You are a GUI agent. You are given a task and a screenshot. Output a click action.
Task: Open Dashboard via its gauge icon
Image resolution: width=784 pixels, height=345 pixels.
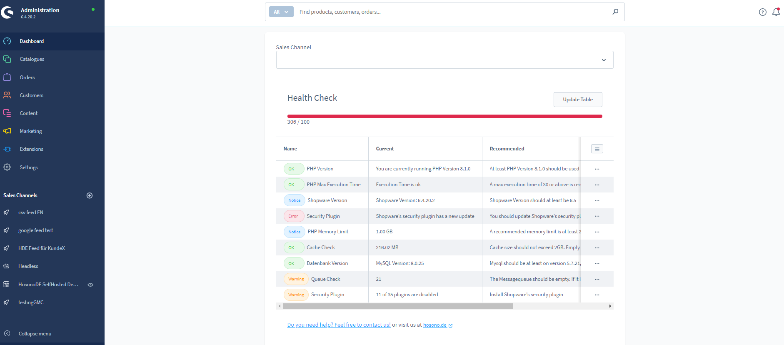coord(7,41)
